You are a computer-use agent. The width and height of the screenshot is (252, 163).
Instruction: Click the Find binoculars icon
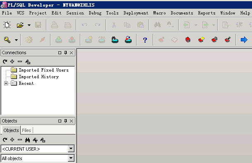point(157,24)
